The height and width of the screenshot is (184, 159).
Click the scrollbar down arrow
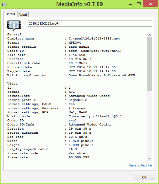pyautogui.click(x=150, y=159)
